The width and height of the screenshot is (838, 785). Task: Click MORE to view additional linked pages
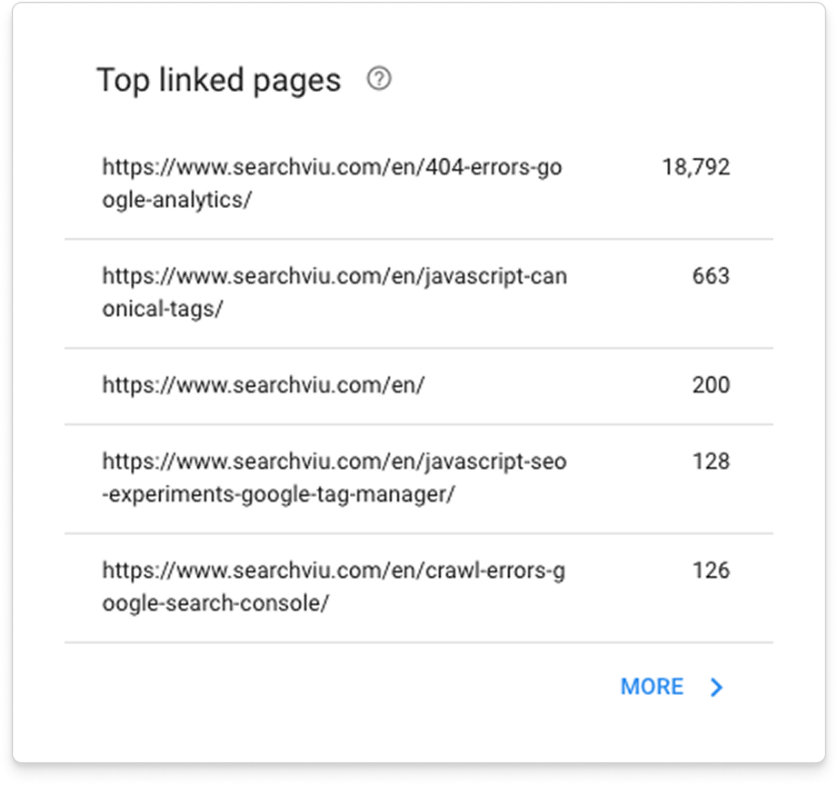click(x=653, y=687)
